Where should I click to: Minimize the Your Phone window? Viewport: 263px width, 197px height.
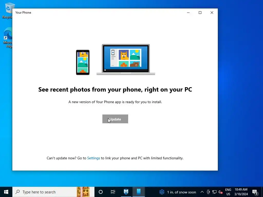point(188,13)
